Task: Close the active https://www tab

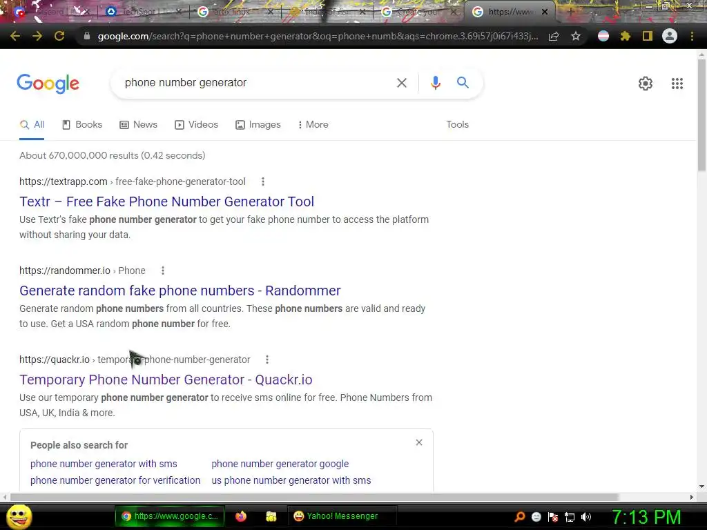Action: point(545,12)
